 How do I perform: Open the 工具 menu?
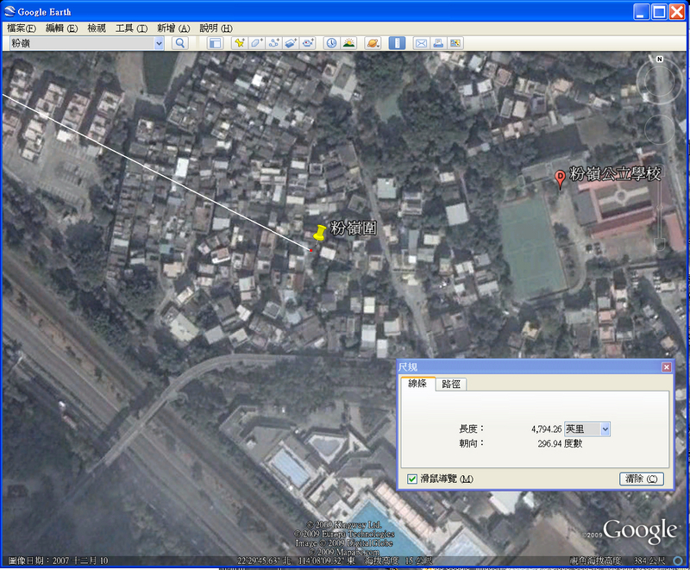coord(131,28)
